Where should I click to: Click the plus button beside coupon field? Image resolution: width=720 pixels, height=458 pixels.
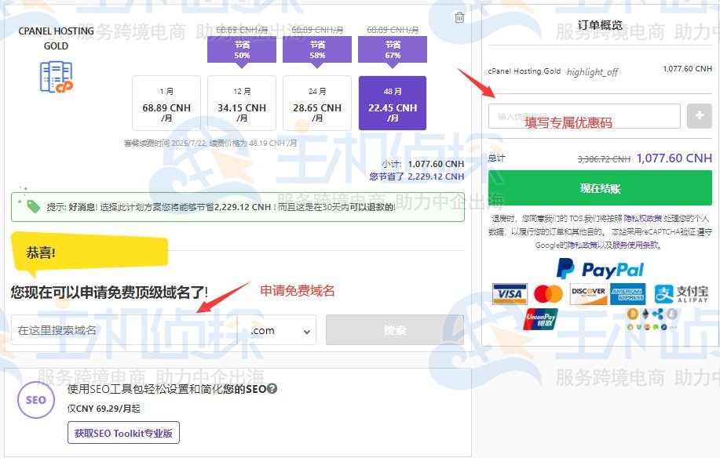click(x=700, y=116)
